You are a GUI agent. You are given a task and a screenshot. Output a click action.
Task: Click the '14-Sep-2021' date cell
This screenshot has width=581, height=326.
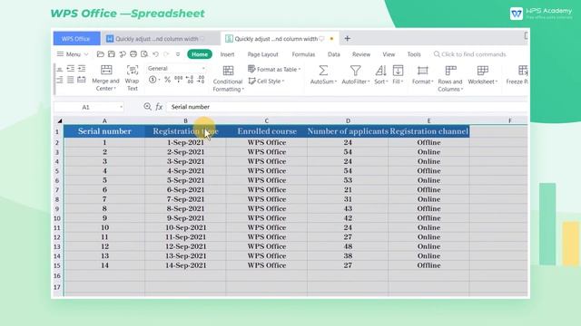click(185, 265)
